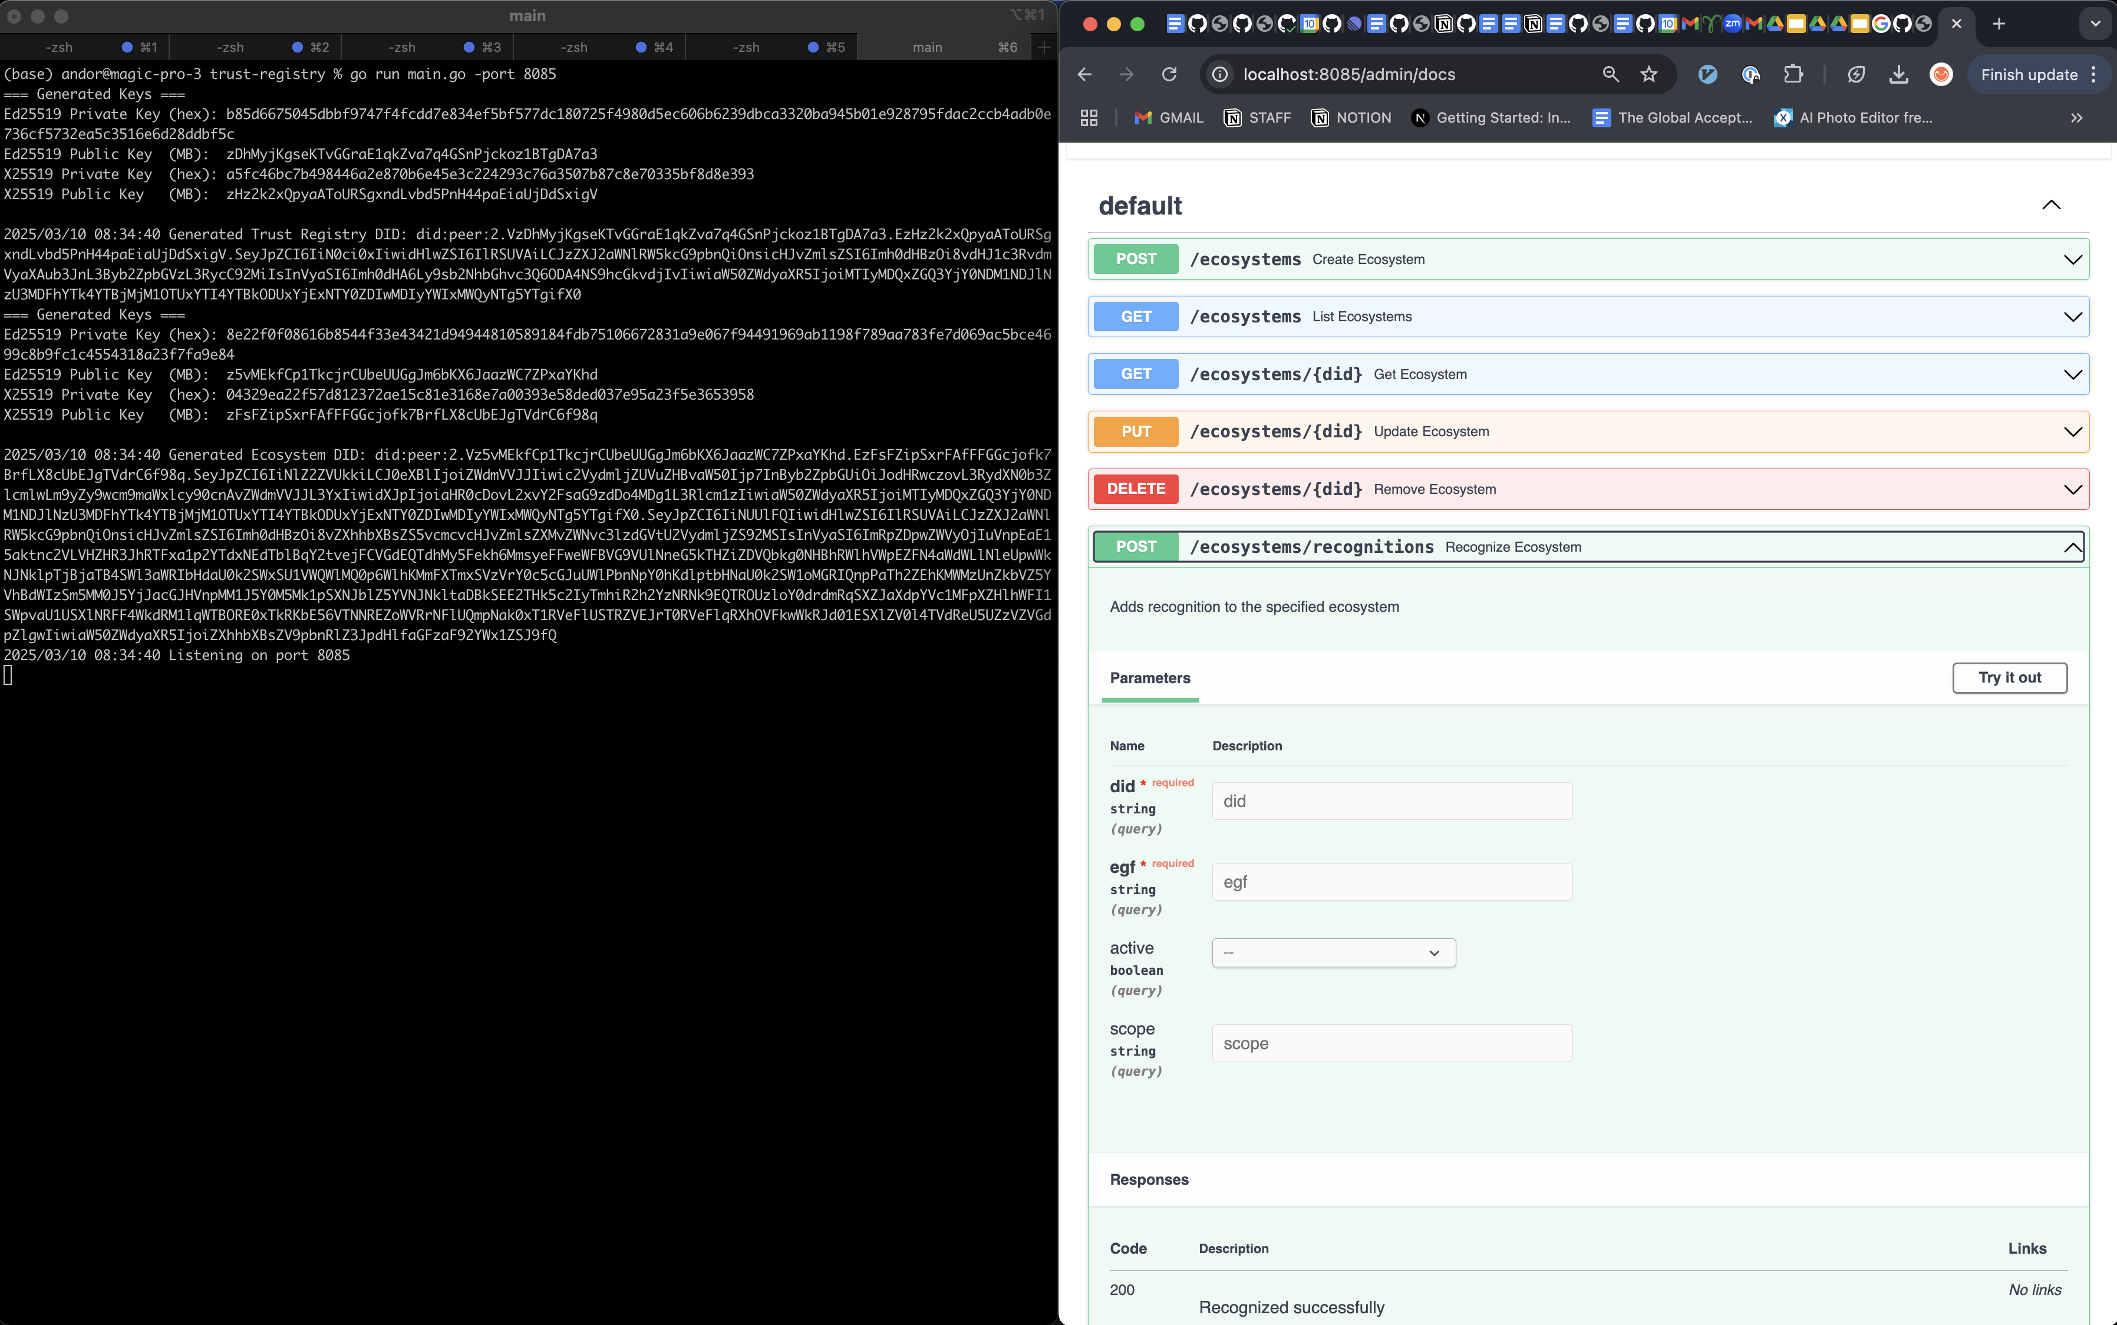Open the GMAIL bookmark
Viewport: 2117px width, 1325px height.
[x=1169, y=117]
